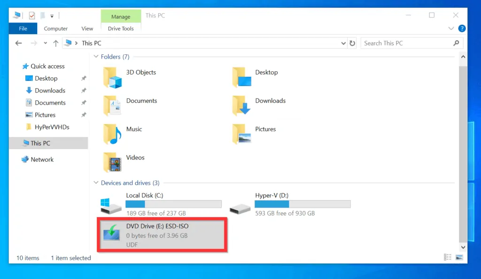This screenshot has height=279, width=481.
Task: Switch to the View ribbon tab
Action: (87, 29)
